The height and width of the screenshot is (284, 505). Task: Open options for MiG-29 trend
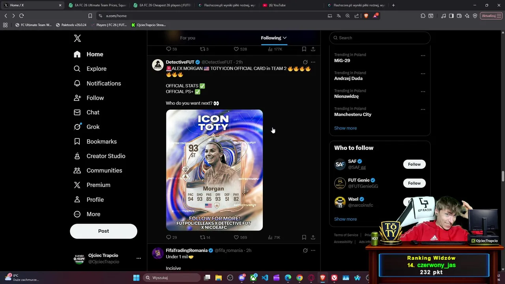click(423, 56)
